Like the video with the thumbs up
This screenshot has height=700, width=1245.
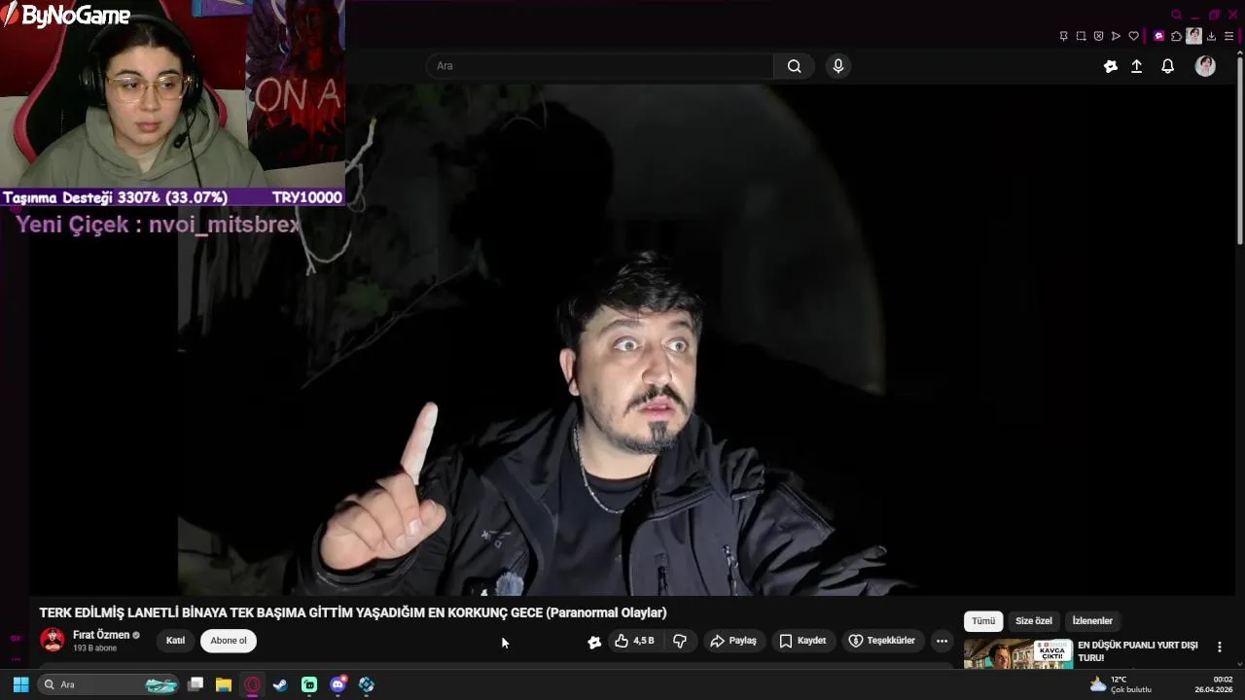coord(633,641)
